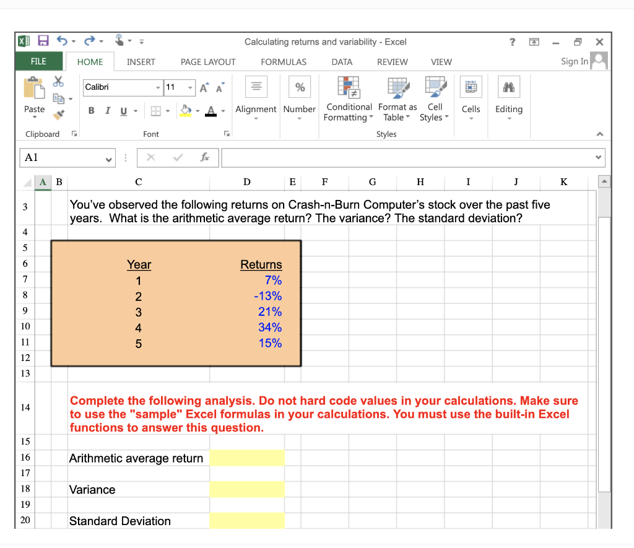The width and height of the screenshot is (634, 548).
Task: Open the Cell Styles gallery
Action: pos(434,98)
